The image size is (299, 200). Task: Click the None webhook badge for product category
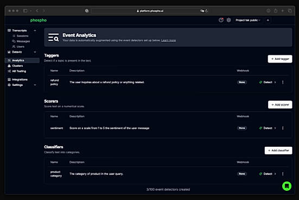pos(242,174)
